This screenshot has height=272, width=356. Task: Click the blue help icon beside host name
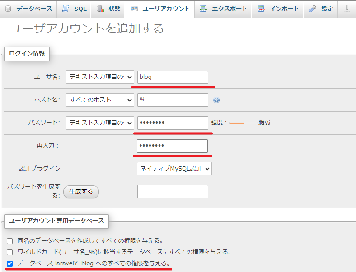216,100
